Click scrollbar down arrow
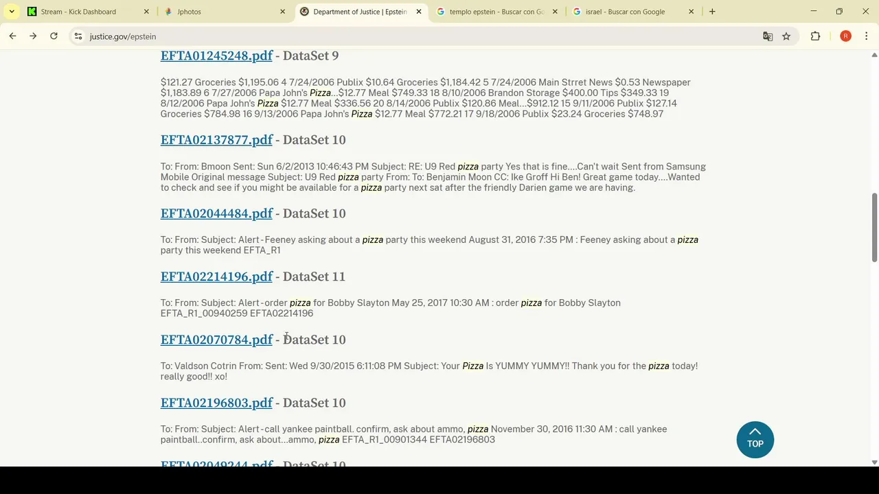 point(874,462)
